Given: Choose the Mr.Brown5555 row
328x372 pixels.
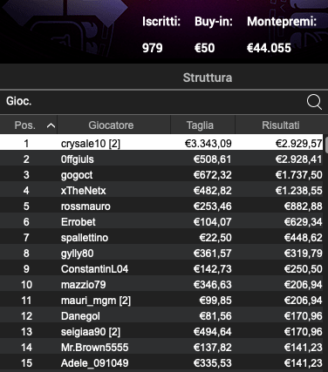Looking at the screenshot, I should 161,348.
